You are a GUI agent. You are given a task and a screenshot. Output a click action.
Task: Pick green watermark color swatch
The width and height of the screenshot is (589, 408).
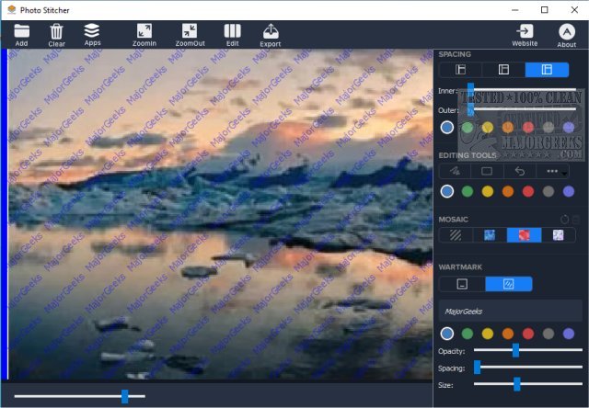[468, 334]
